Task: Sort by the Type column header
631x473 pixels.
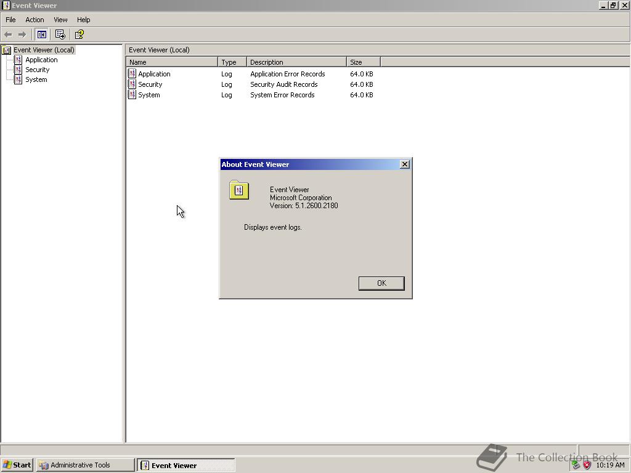Action: (232, 62)
